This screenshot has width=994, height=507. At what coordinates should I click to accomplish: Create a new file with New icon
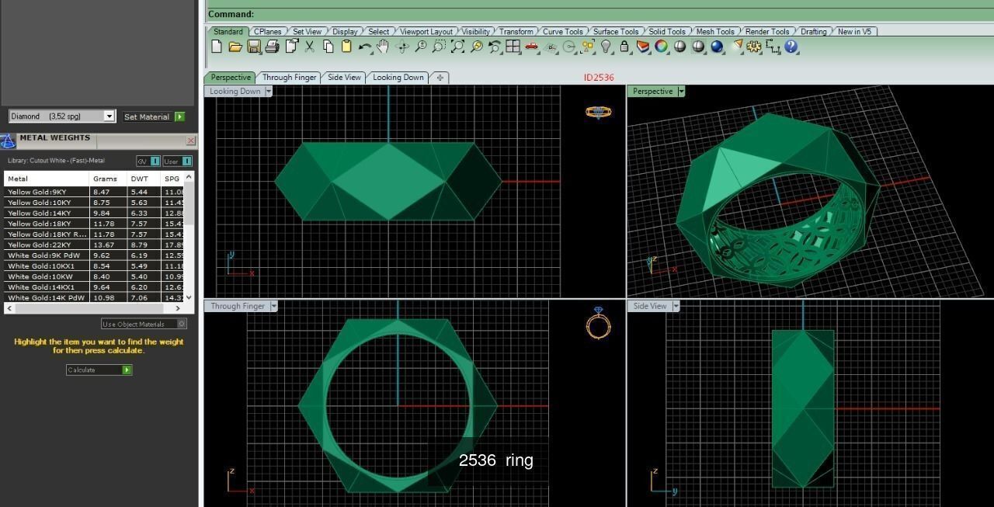click(217, 47)
